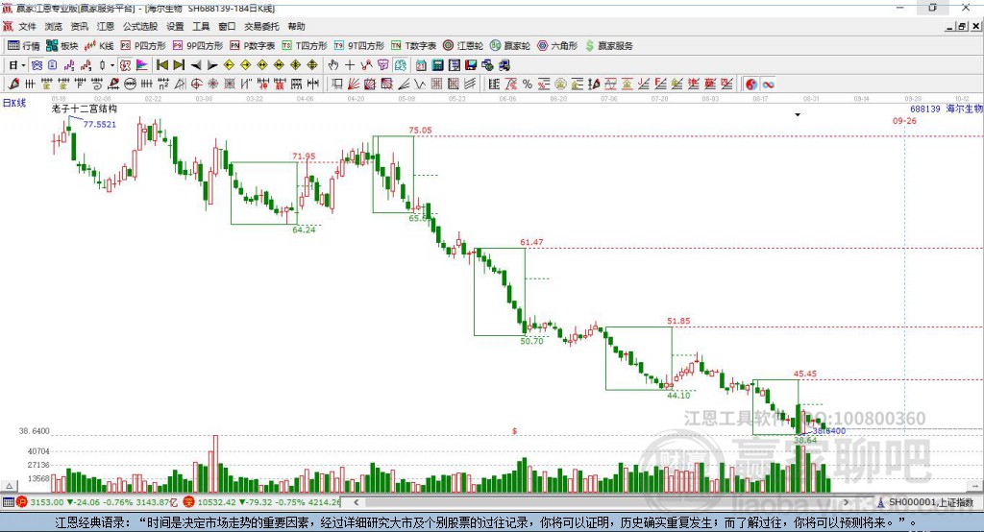Open the 江恩轮 Gann wheel

(x=463, y=46)
